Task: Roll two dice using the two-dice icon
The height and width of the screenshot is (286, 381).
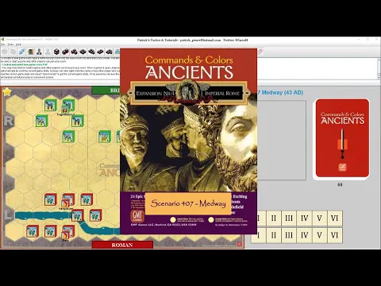Action: 65,52
